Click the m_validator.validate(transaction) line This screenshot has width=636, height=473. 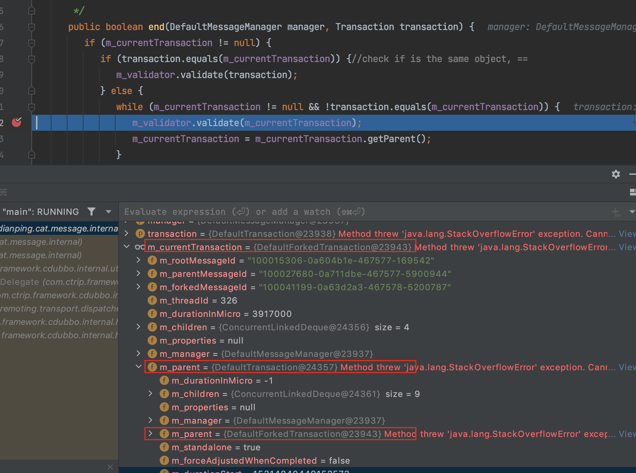207,75
